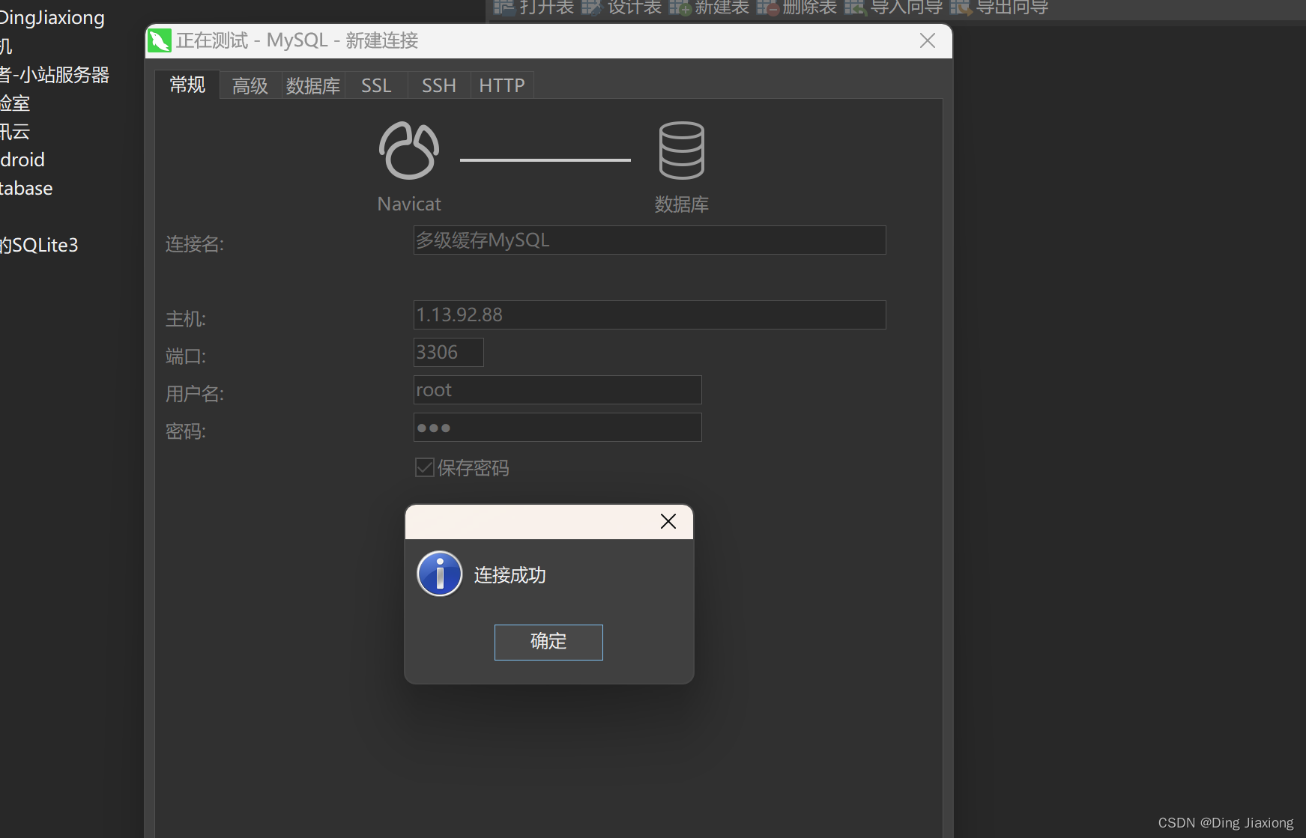
Task: Click the 连接名 input field
Action: tap(650, 240)
